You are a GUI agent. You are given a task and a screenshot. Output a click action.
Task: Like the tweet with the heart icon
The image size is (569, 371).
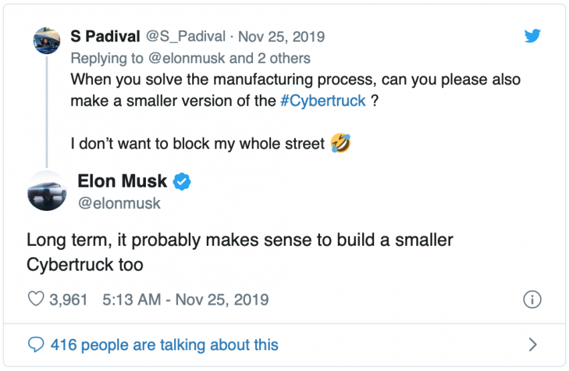click(x=35, y=299)
